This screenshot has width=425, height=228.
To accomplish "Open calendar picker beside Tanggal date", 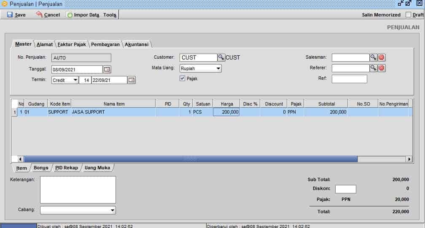I will 107,69.
